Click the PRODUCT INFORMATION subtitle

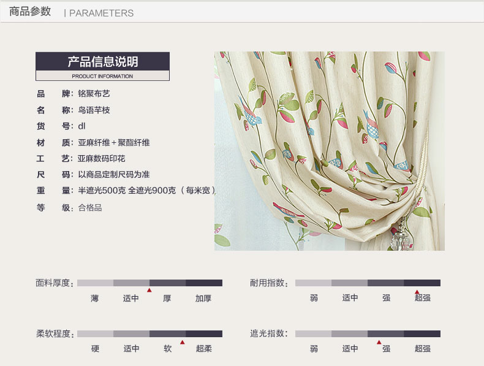click(102, 76)
